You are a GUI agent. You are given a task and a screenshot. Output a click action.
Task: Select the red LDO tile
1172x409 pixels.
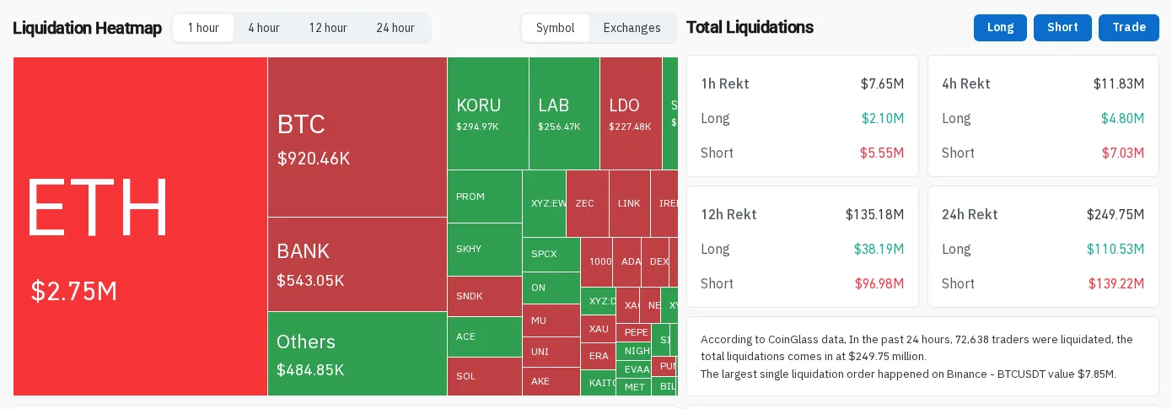[x=631, y=113]
